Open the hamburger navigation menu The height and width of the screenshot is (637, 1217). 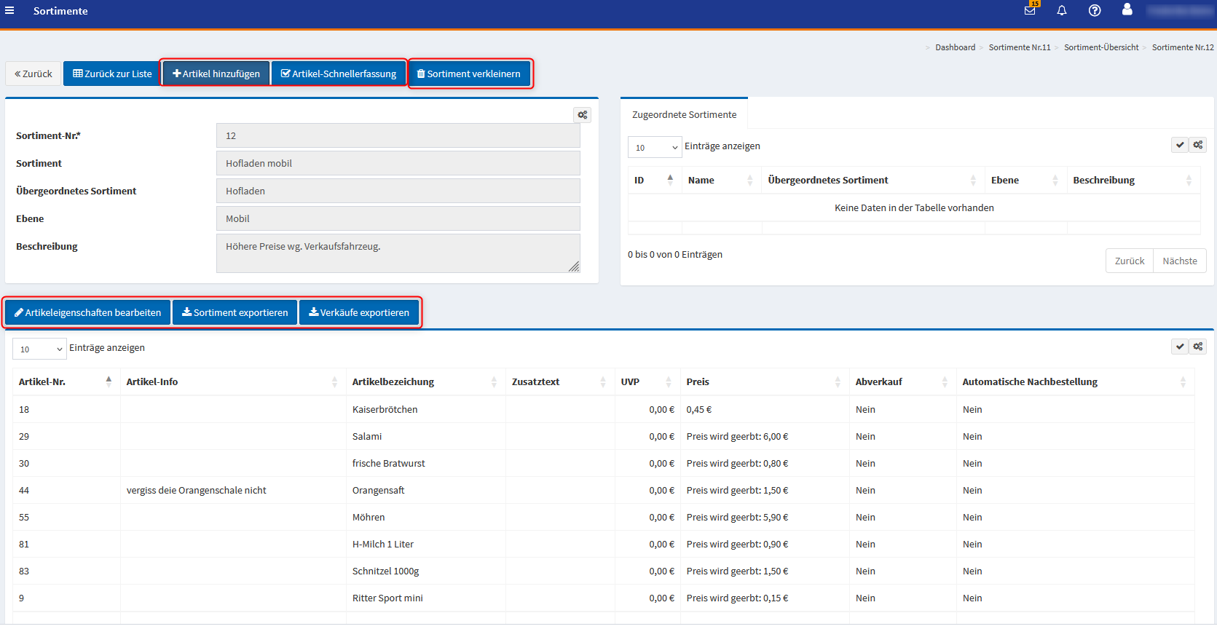click(9, 11)
